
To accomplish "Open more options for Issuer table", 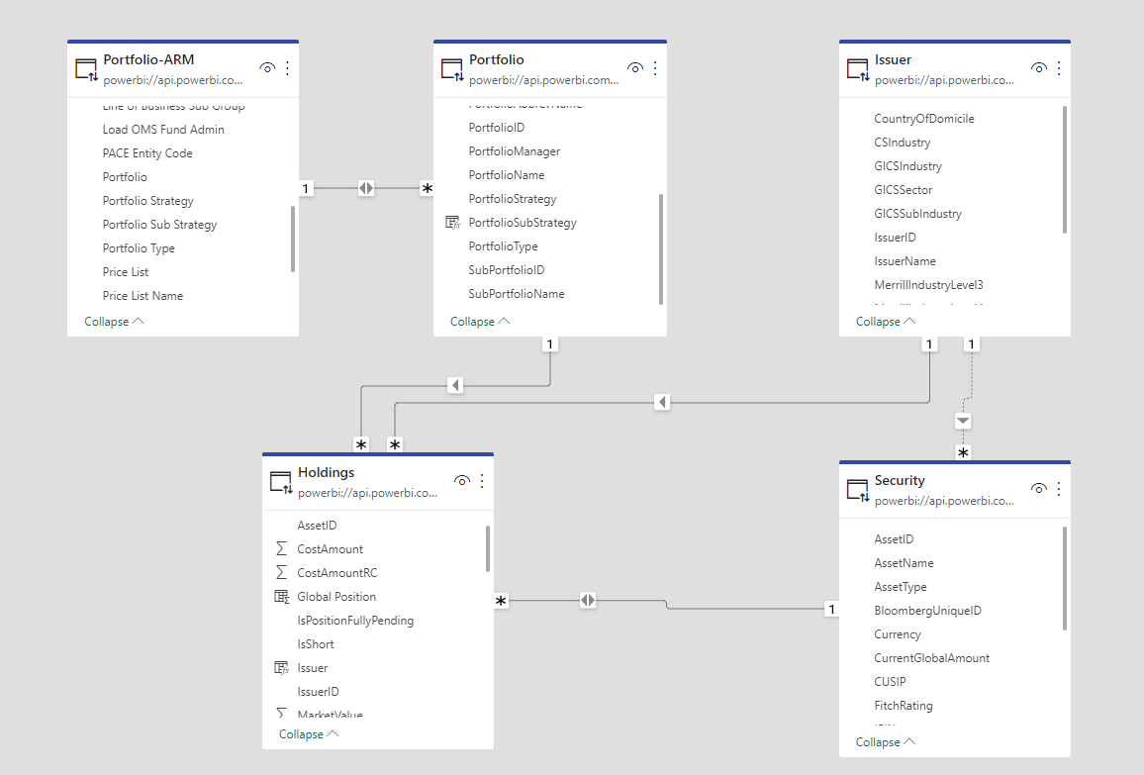I will [1059, 68].
